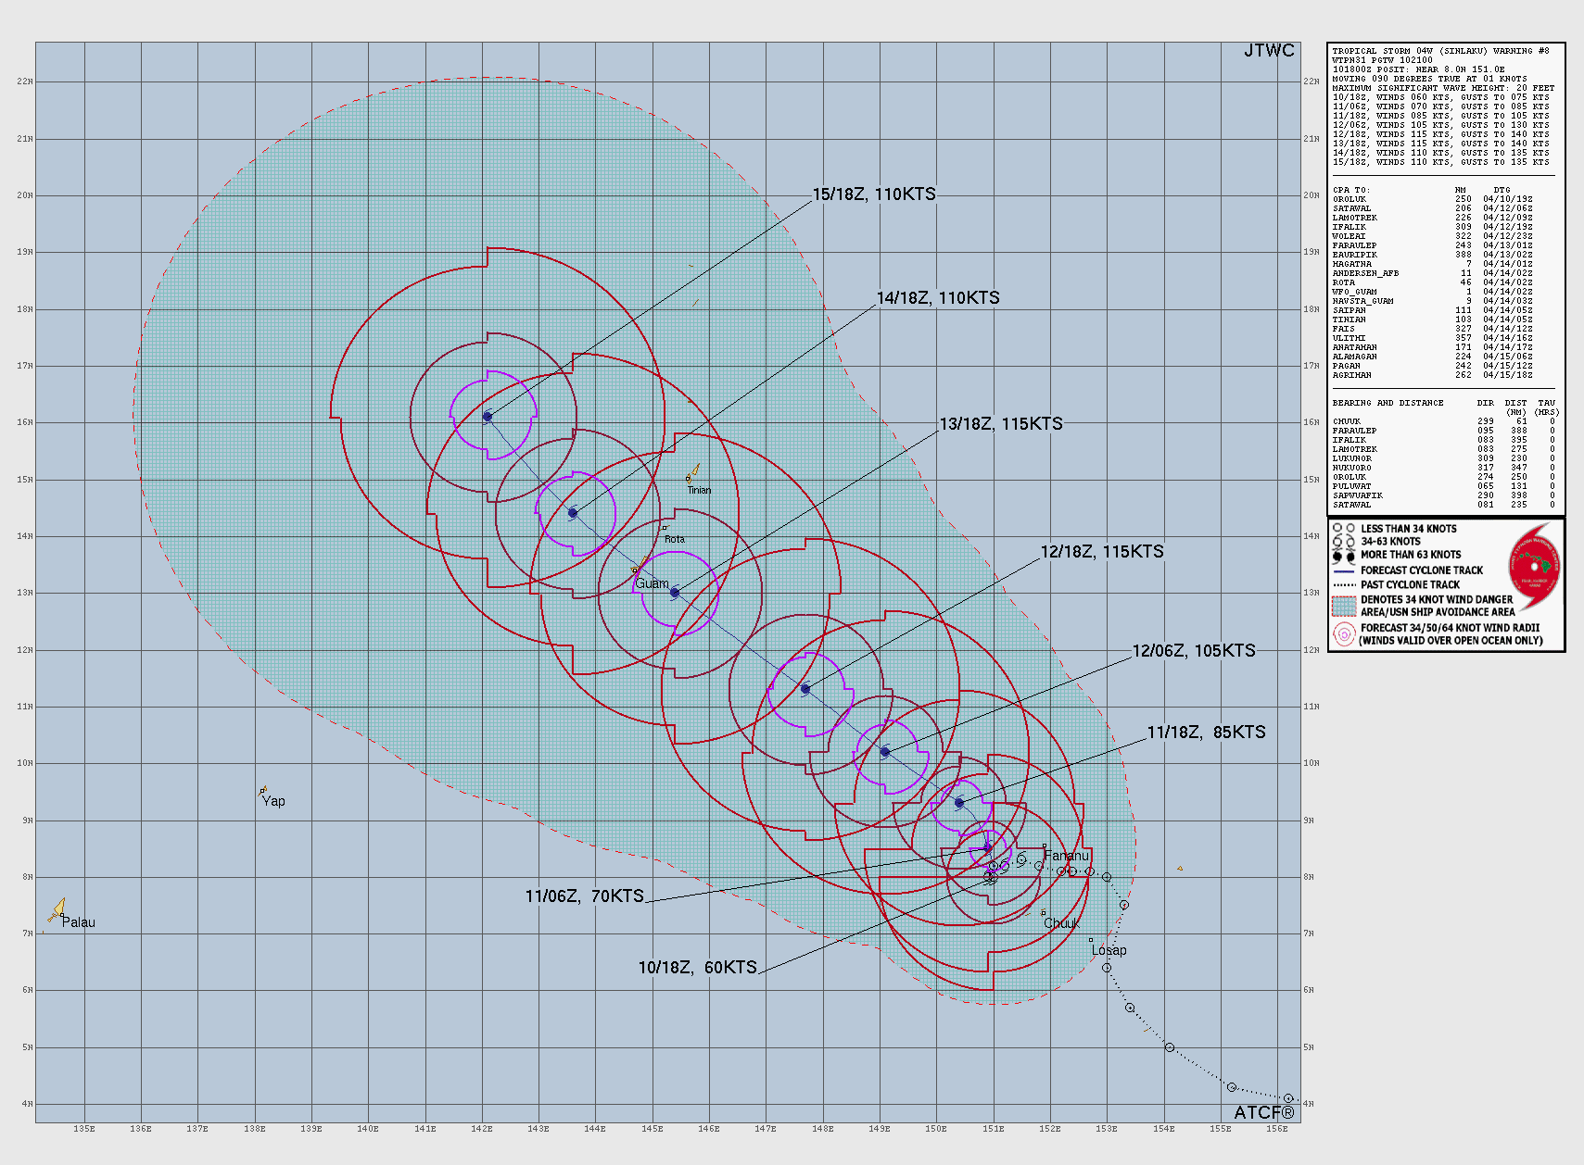This screenshot has width=1584, height=1165.
Task: Click the 34 knot wind danger area swatch
Action: (x=1343, y=606)
